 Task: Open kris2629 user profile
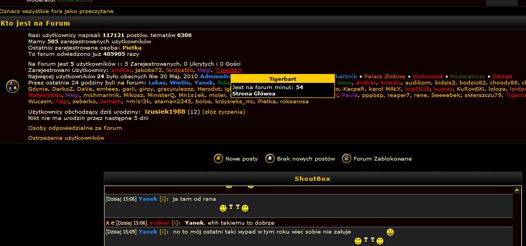[417, 89]
